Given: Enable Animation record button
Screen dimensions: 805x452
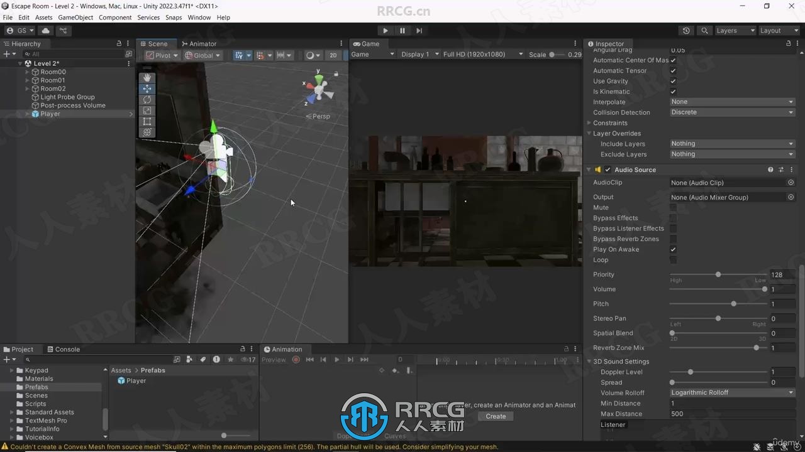Looking at the screenshot, I should [x=296, y=360].
